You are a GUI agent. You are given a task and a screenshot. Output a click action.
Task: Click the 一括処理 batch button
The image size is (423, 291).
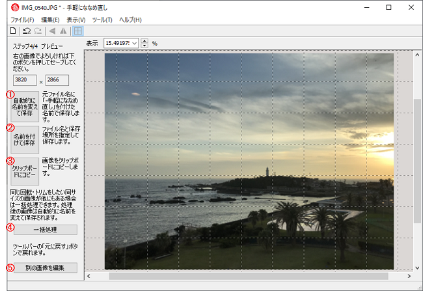pyautogui.click(x=45, y=230)
